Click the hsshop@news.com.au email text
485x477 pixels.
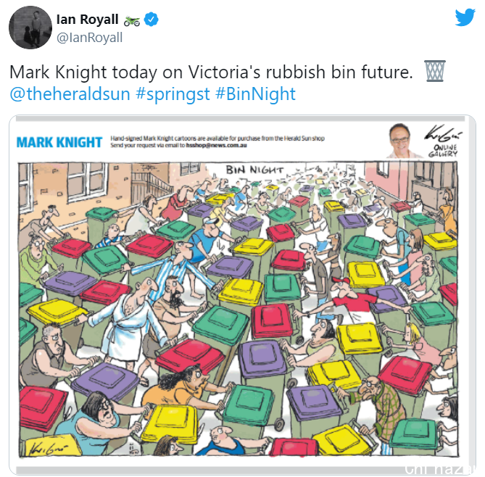click(216, 146)
